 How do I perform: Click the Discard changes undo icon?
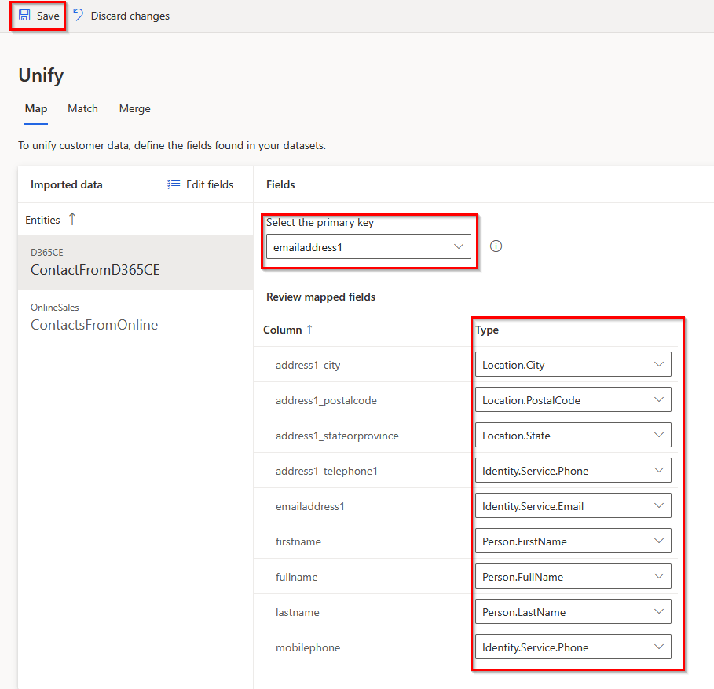(x=79, y=16)
